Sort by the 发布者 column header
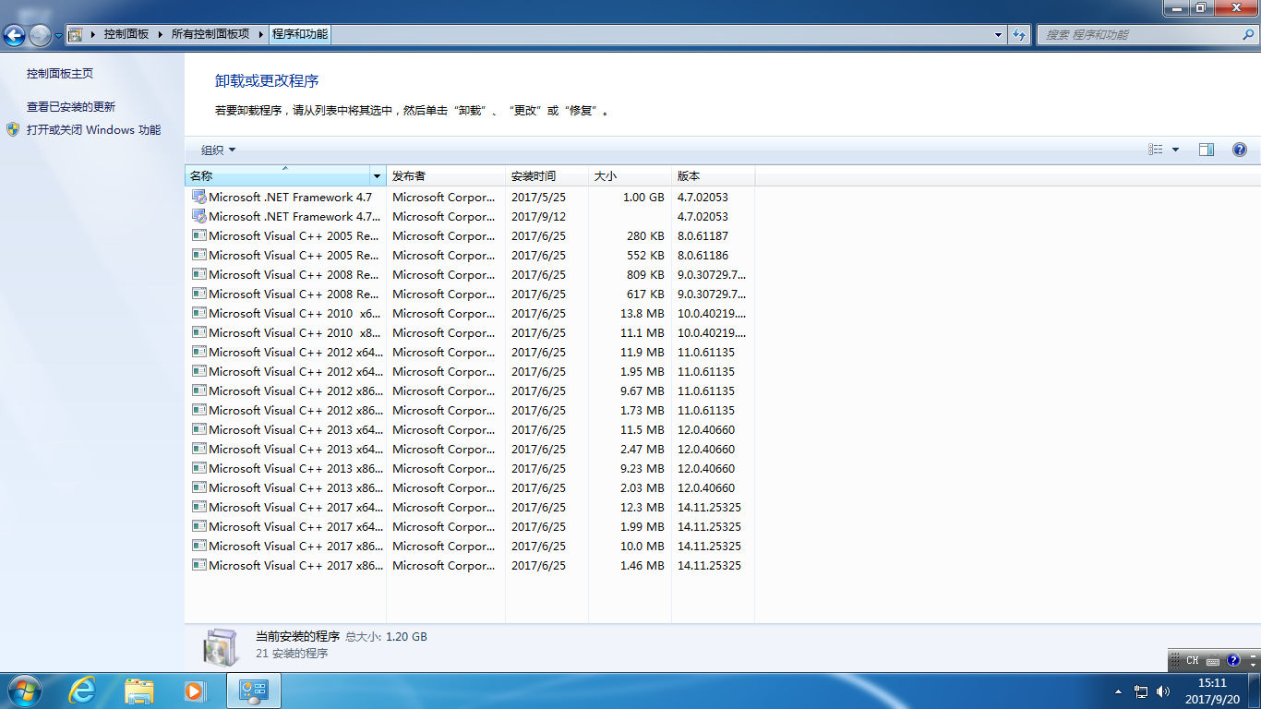 (x=446, y=175)
